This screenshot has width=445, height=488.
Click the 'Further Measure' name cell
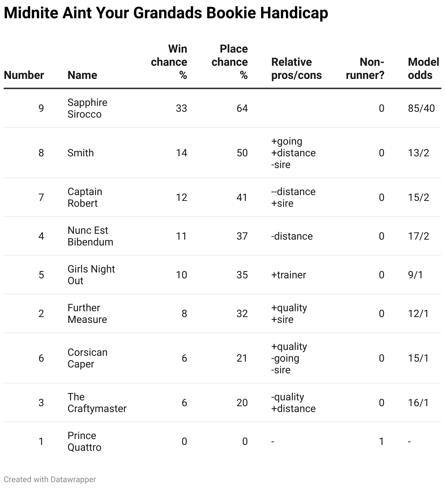[x=87, y=313]
